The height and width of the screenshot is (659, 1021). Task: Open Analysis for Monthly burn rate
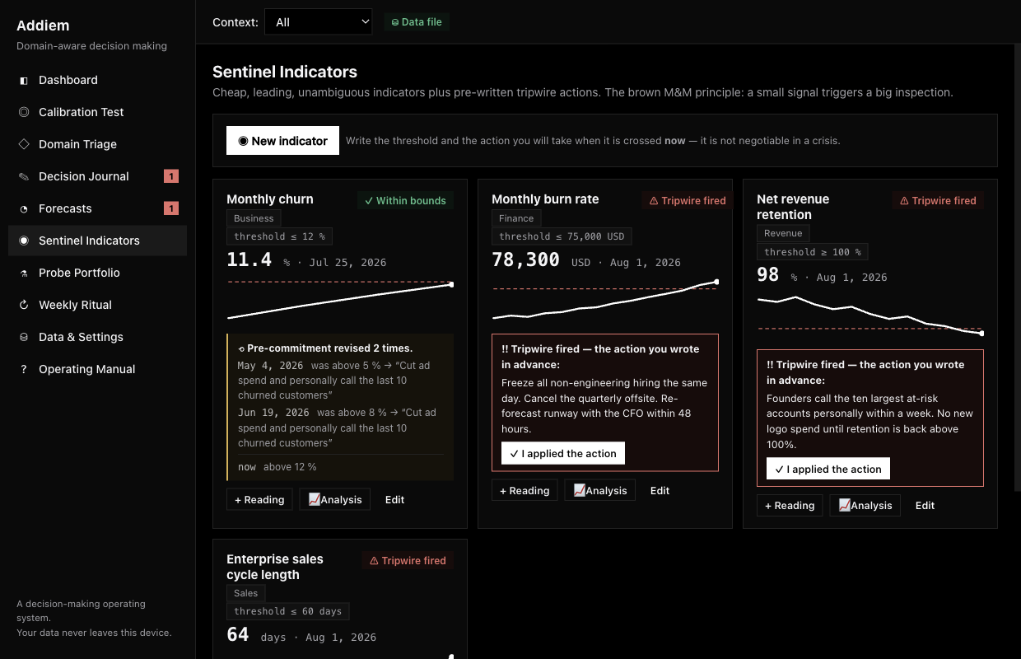[599, 490]
